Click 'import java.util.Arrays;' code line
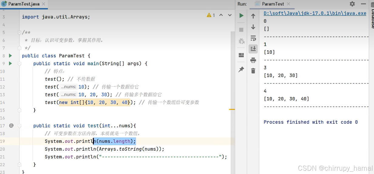This screenshot has width=374, height=174. (x=56, y=17)
